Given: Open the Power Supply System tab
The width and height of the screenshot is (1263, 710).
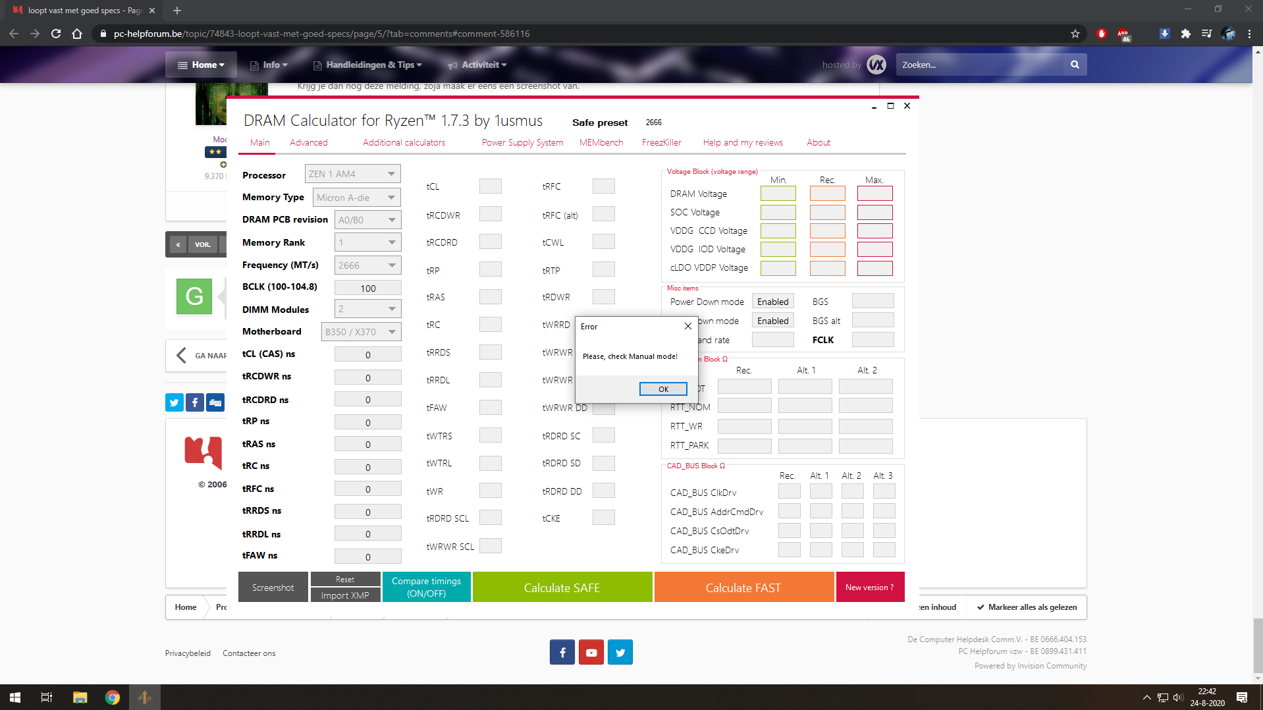Looking at the screenshot, I should click(x=522, y=142).
